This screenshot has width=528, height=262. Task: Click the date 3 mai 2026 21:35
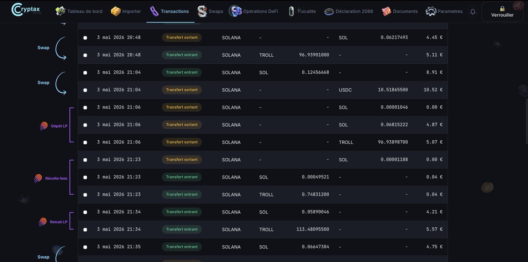click(119, 247)
